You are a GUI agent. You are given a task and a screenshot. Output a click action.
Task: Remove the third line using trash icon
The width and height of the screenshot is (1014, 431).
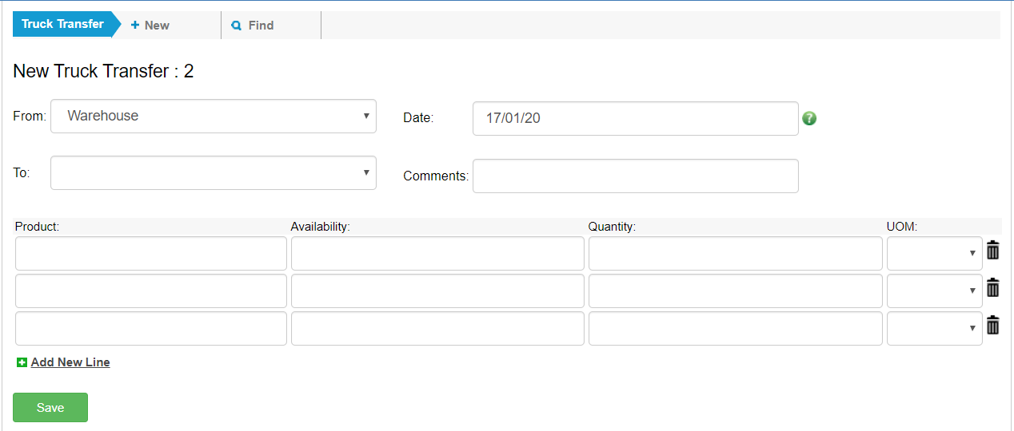click(x=992, y=326)
